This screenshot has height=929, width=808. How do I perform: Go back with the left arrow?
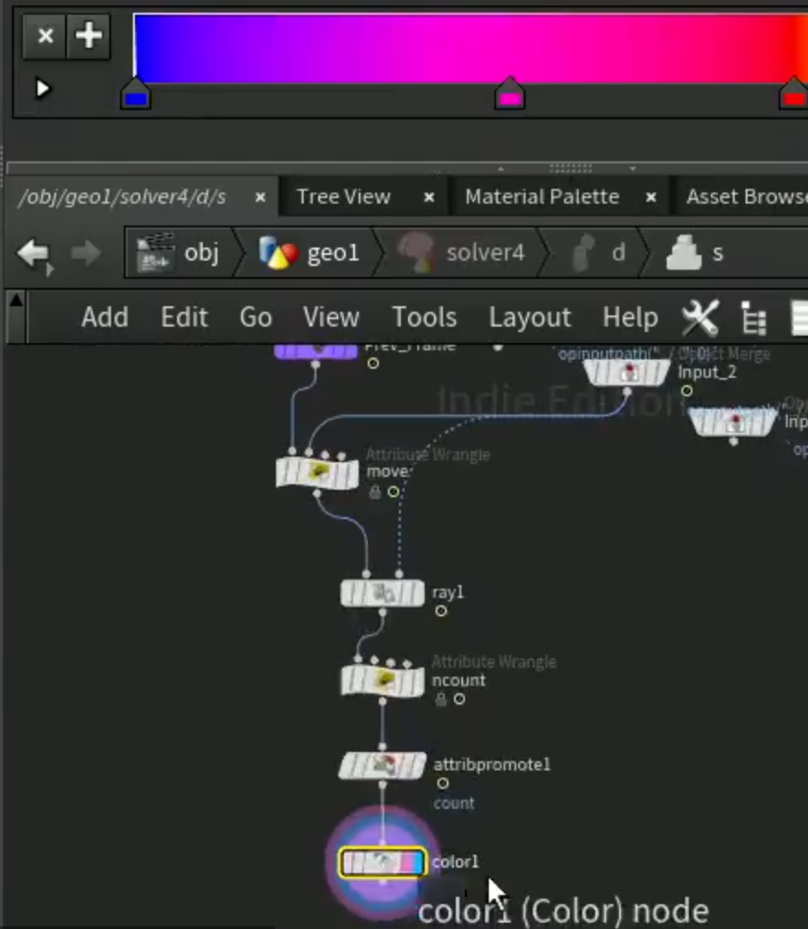(x=34, y=253)
